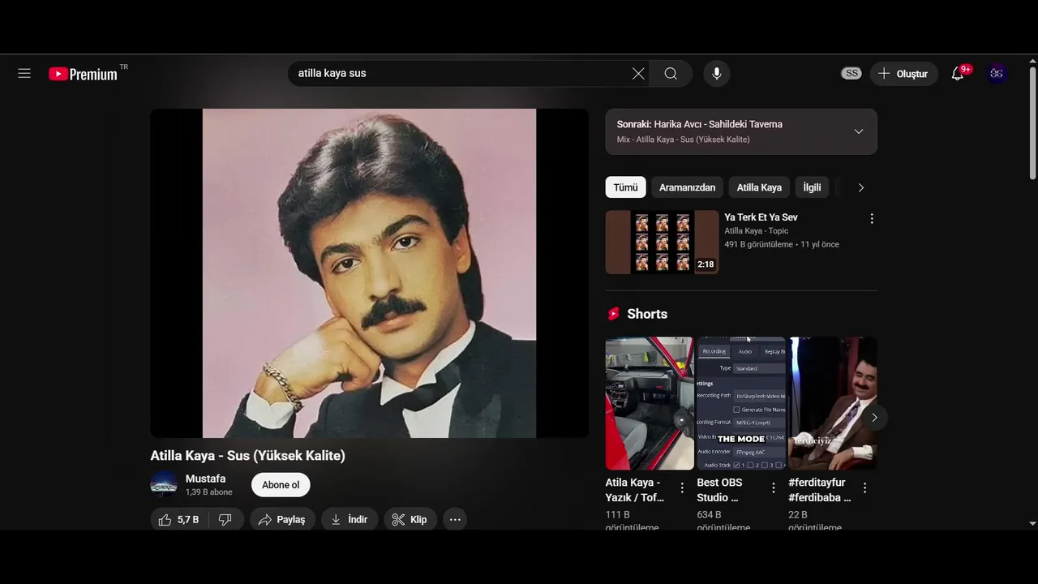This screenshot has height=584, width=1038.
Task: Click the magnifier search button
Action: tap(671, 74)
